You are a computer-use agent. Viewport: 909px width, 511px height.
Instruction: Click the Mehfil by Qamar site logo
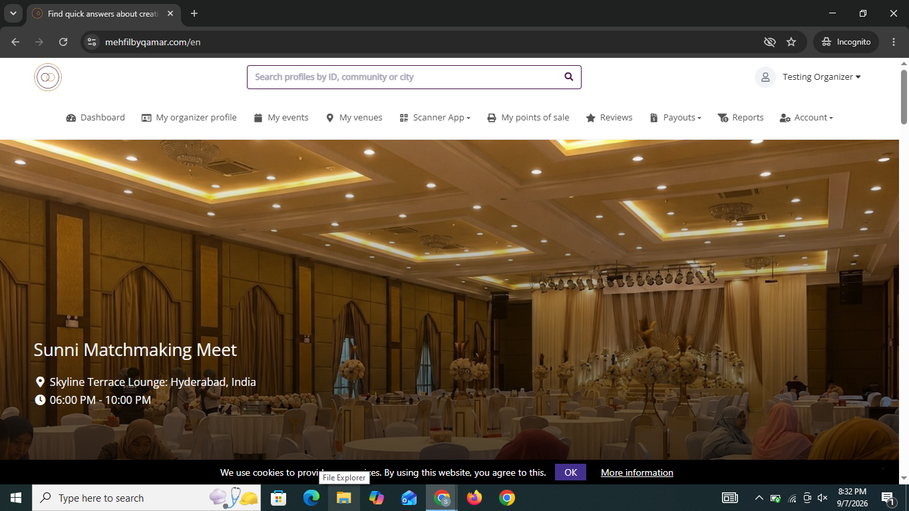tap(48, 77)
